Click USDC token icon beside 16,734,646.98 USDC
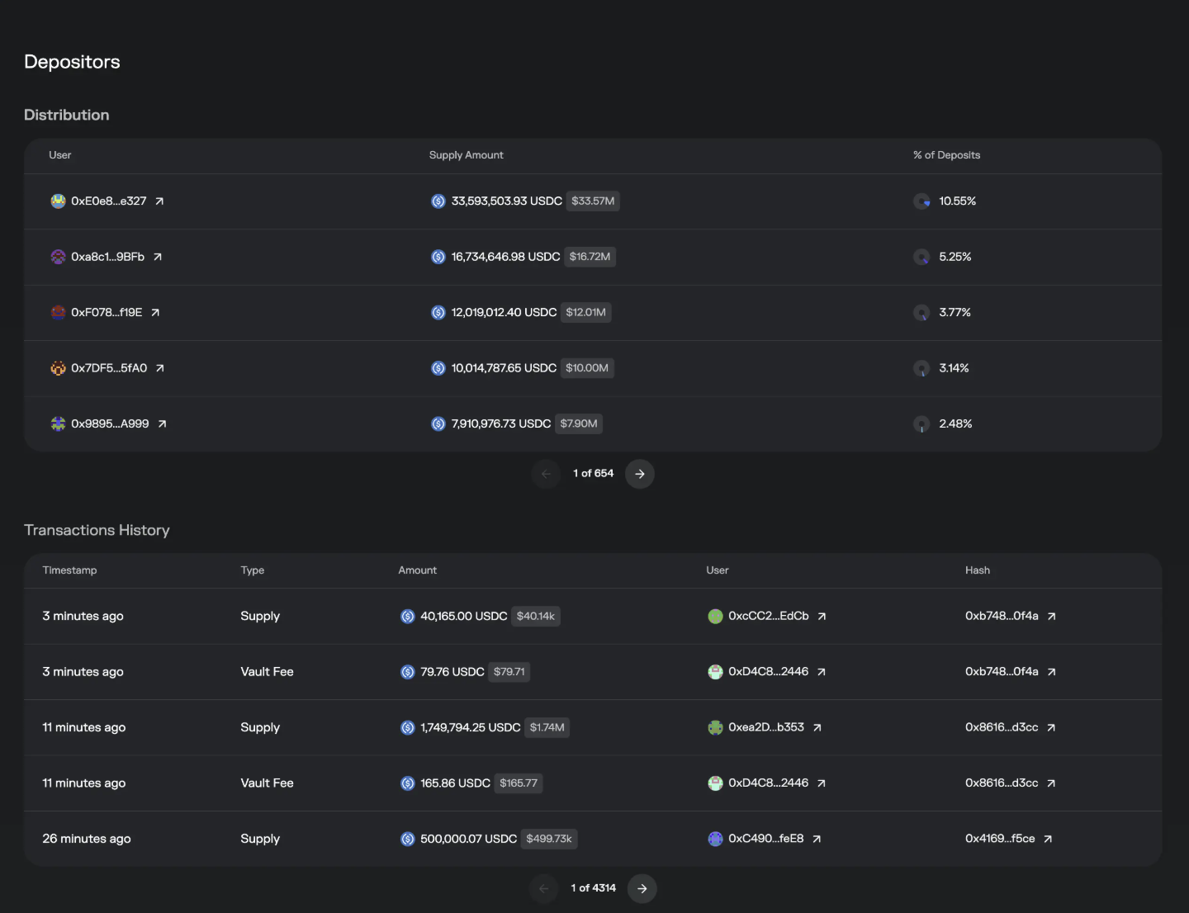 coord(438,257)
